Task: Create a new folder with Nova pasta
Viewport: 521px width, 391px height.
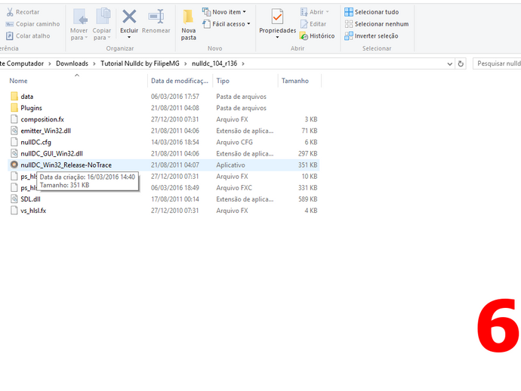Action: click(x=189, y=25)
